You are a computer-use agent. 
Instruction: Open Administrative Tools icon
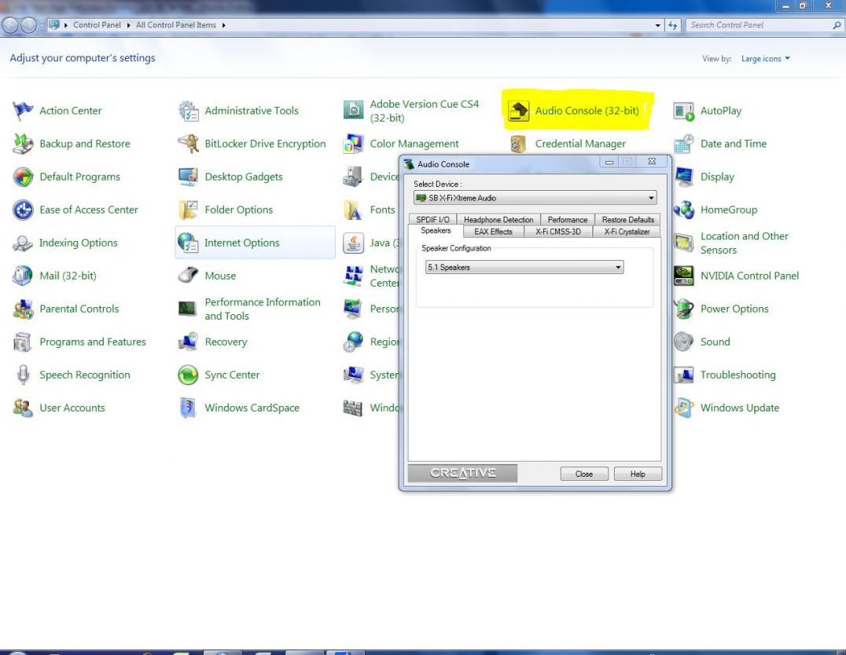[188, 111]
